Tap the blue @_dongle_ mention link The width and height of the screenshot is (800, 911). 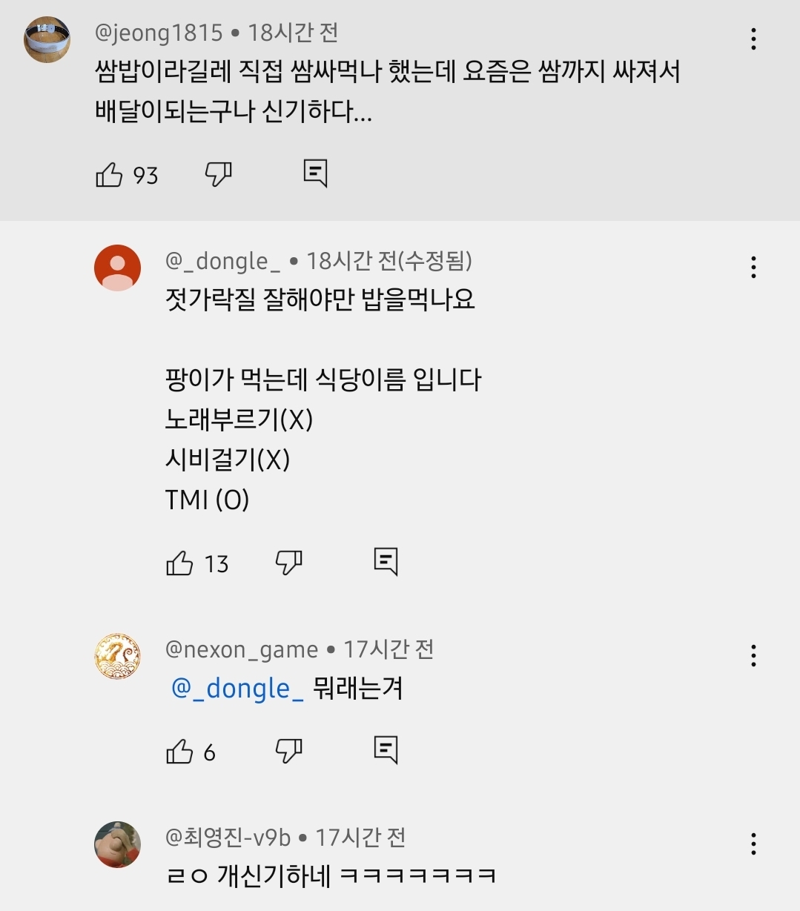(237, 689)
